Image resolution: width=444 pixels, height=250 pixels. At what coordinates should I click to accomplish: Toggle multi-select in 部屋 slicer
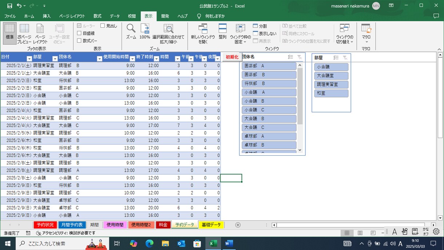point(336,58)
